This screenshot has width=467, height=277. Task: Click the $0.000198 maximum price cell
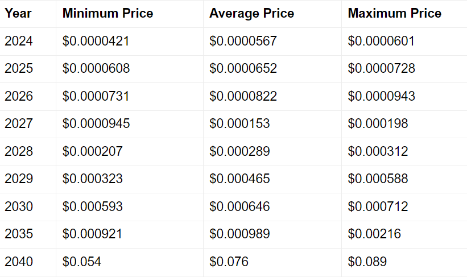[378, 123]
